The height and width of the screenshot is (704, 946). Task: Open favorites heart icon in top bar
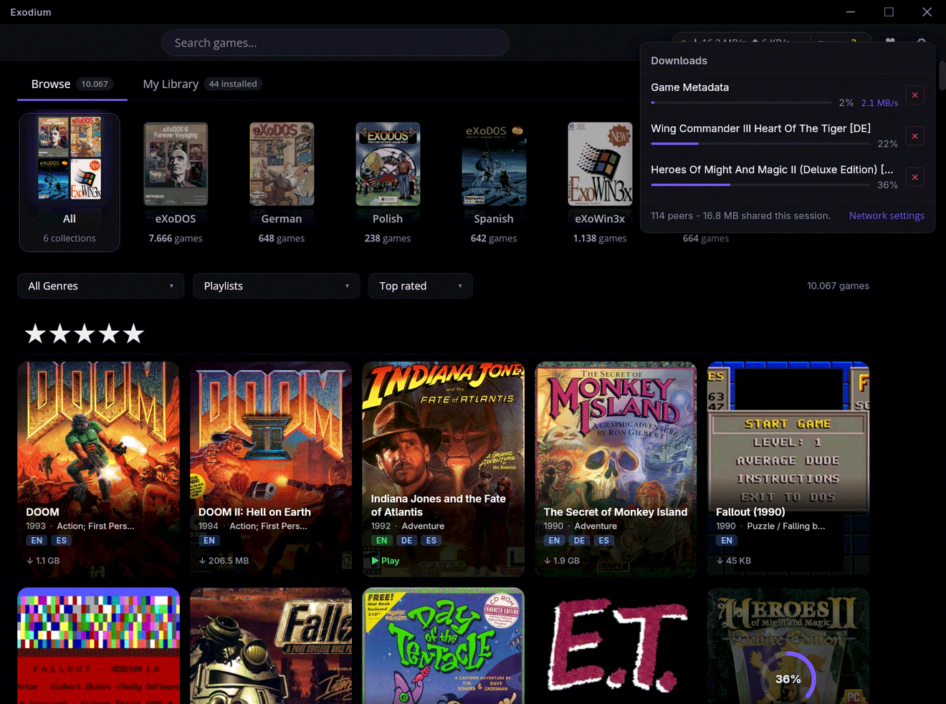click(890, 42)
